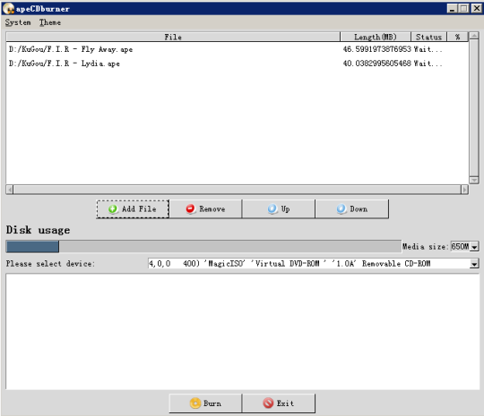Select the Lydia.ape file row
The height and width of the screenshot is (416, 484).
(x=237, y=64)
